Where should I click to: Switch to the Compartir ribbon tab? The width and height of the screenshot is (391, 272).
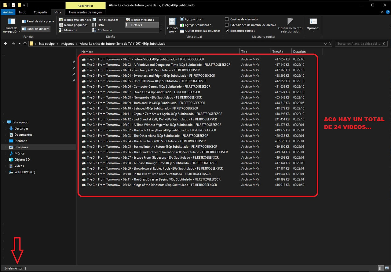[x=40, y=12]
